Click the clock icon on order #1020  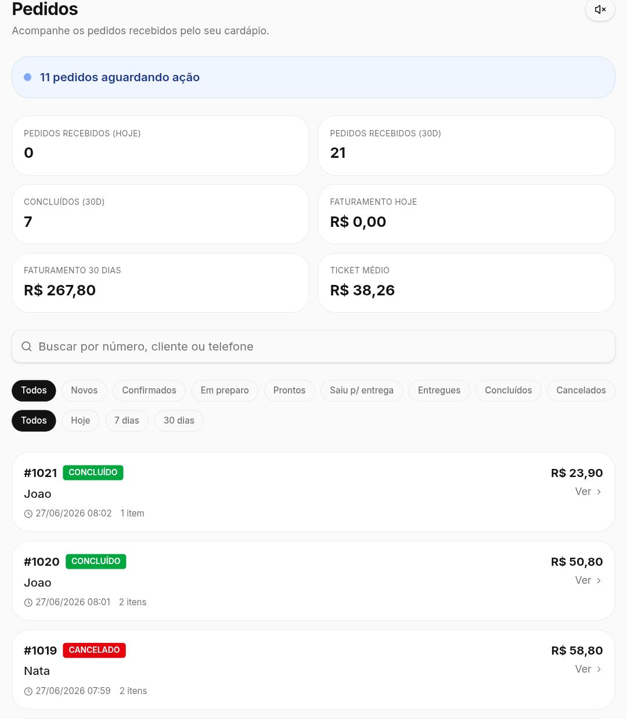click(x=28, y=602)
